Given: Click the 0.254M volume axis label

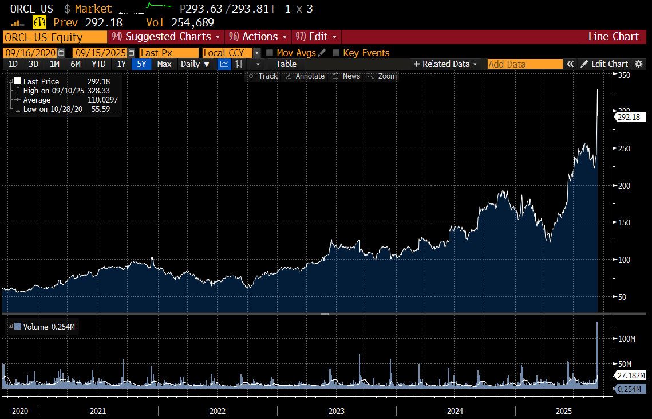Looking at the screenshot, I should click(630, 389).
